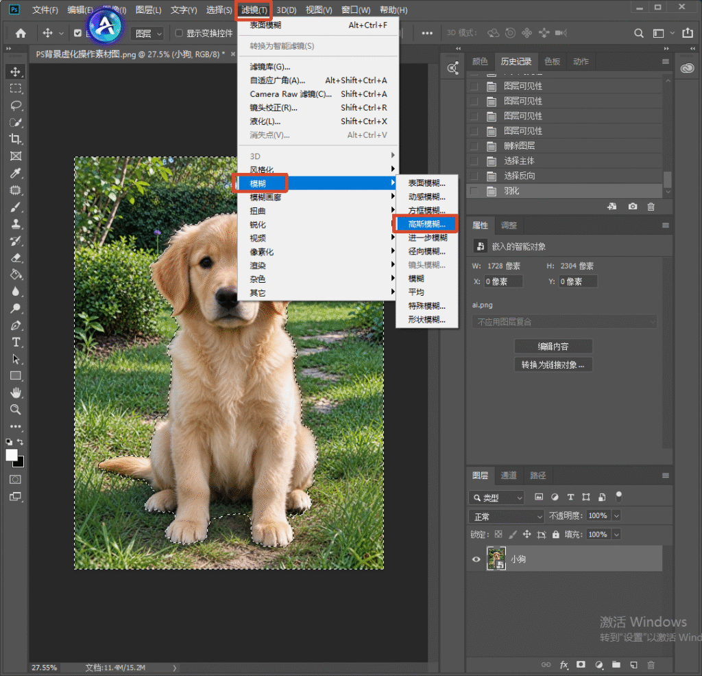Select the Horizontal Type tool
Screen dimensions: 702x676
16,342
